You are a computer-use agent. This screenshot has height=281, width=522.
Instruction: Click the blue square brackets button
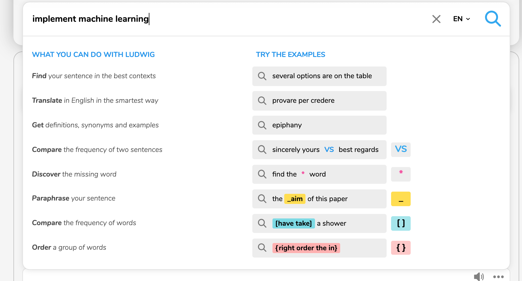coord(401,223)
